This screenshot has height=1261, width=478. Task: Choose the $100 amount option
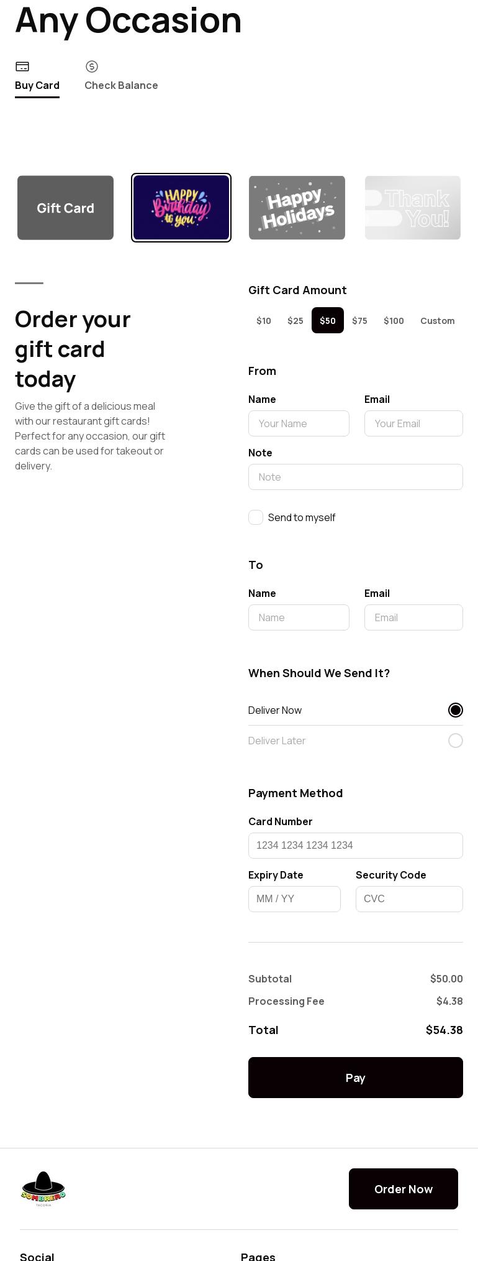(x=394, y=321)
